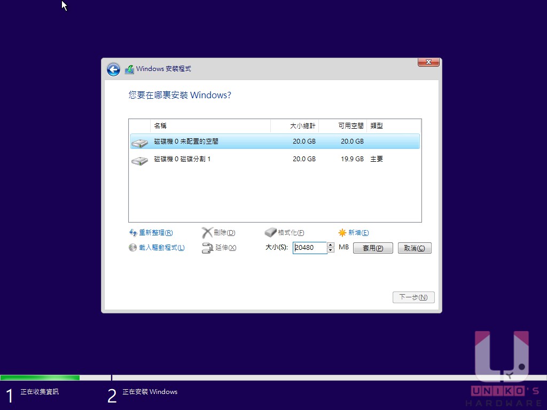The height and width of the screenshot is (410, 547).
Task: Click the 19.9 GB free space cell
Action: point(352,159)
